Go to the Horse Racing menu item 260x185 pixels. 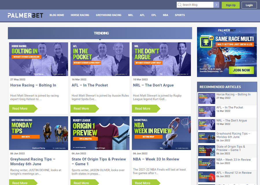(x=80, y=15)
